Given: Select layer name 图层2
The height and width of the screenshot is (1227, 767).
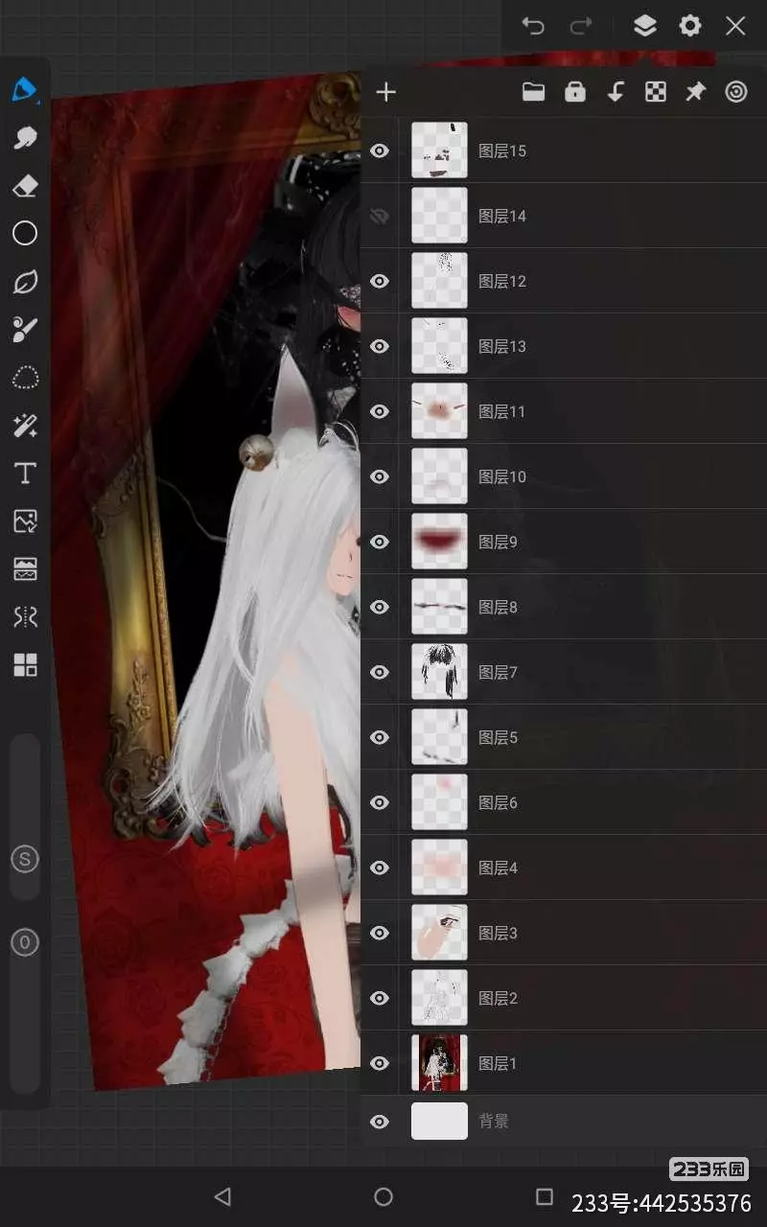Looking at the screenshot, I should coord(498,998).
